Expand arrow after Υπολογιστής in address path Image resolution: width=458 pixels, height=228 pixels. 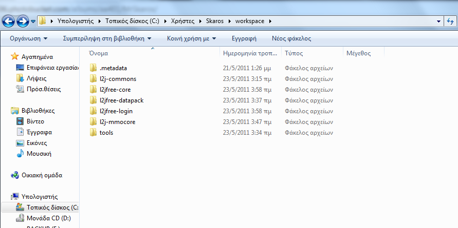[100, 21]
